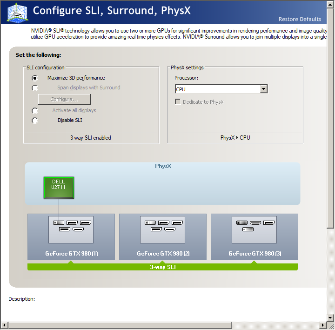
Task: Select Maximize 3D performance radio button
Action: (35, 78)
